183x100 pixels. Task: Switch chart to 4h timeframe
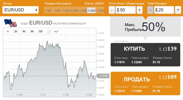(24, 31)
